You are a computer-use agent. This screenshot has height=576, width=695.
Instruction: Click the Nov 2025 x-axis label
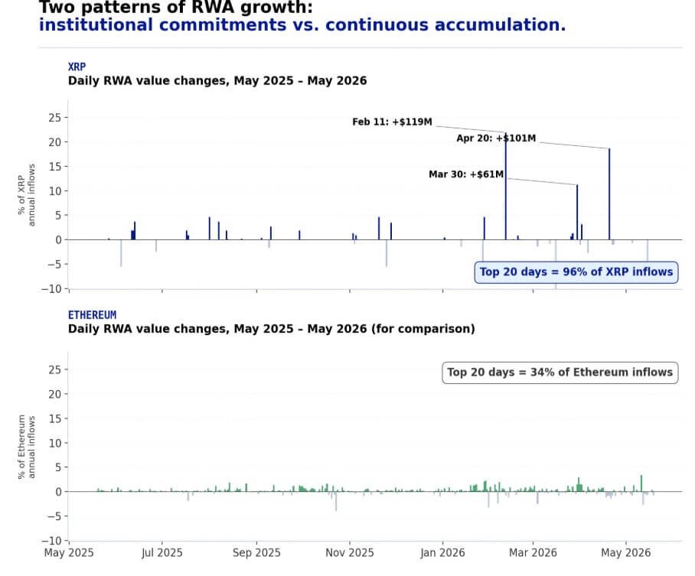click(350, 553)
